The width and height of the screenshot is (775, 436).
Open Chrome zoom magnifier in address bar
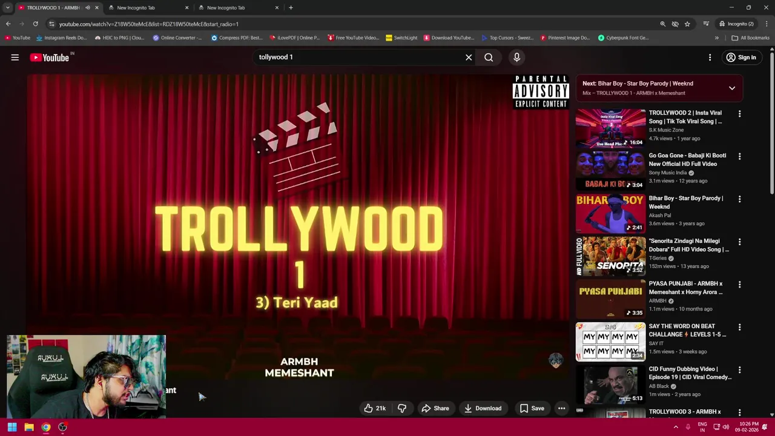[x=663, y=24]
